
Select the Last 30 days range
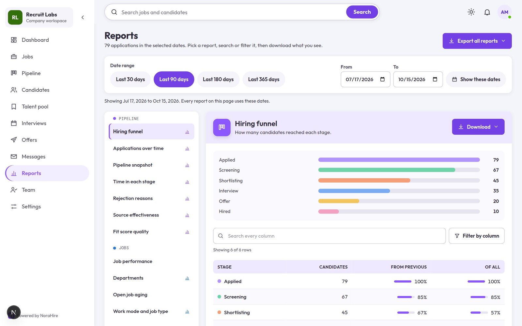(130, 79)
